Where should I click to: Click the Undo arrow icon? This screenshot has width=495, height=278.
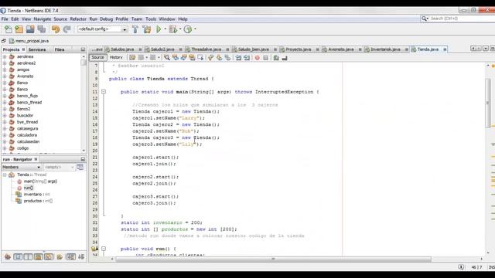(56, 29)
